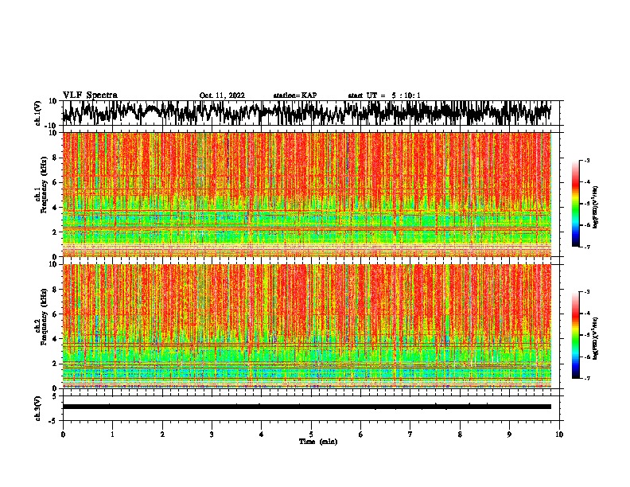Click the ch.2 spectrogram color bar
The image size is (630, 487).
click(x=576, y=335)
